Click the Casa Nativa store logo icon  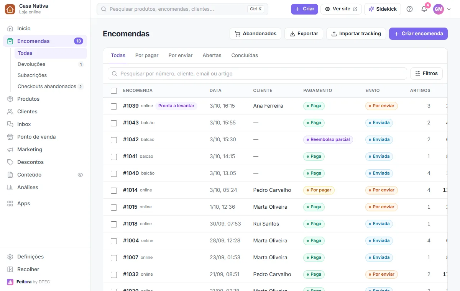[x=10, y=9]
